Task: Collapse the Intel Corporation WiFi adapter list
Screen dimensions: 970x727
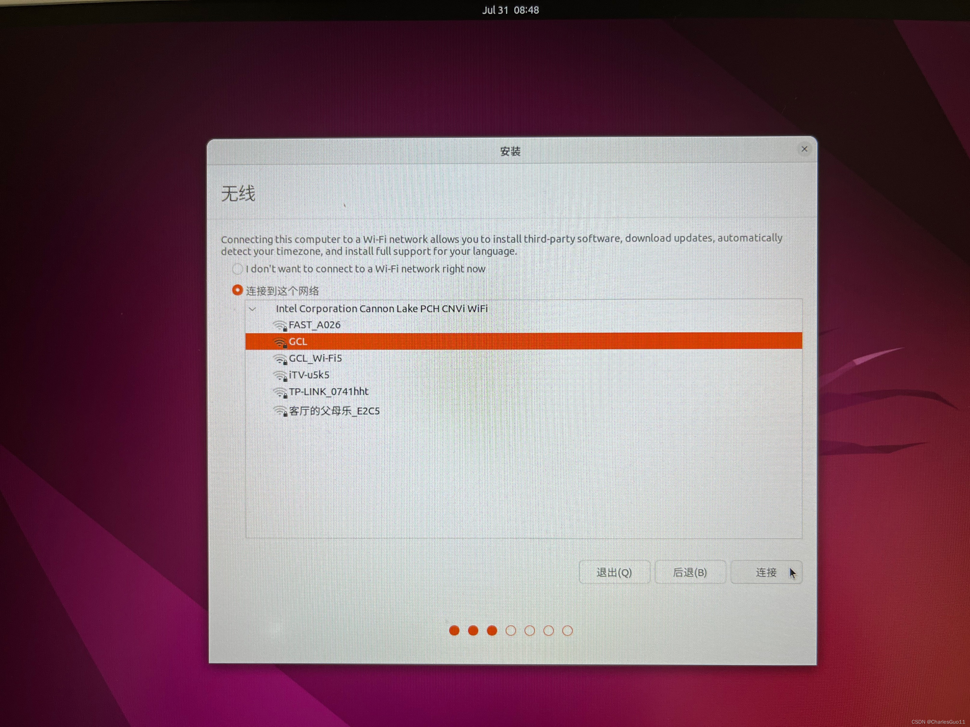Action: point(253,309)
